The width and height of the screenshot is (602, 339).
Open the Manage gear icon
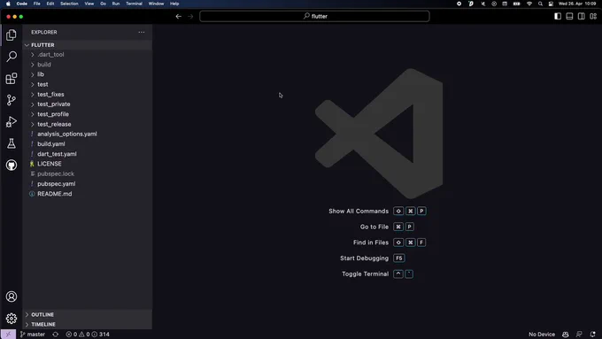pyautogui.click(x=12, y=319)
